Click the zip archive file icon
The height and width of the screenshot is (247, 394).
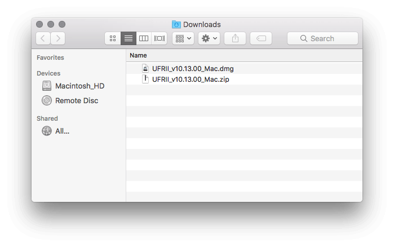click(x=145, y=79)
